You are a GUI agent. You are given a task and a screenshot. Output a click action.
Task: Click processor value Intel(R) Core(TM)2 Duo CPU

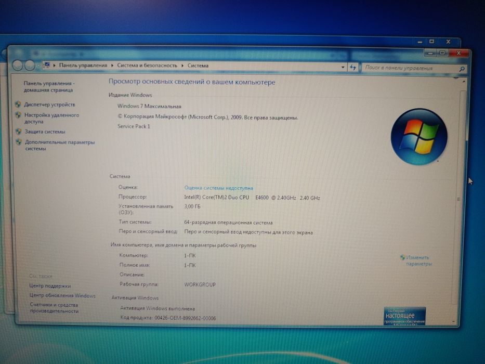point(217,197)
